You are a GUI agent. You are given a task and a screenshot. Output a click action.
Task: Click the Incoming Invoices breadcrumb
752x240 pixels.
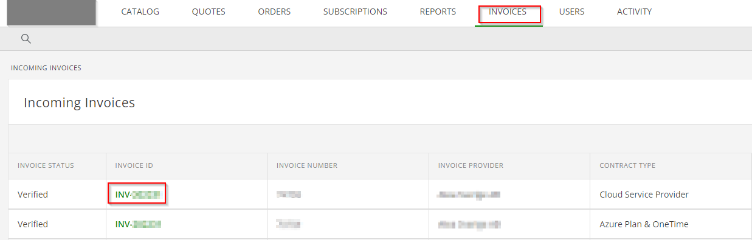click(46, 68)
